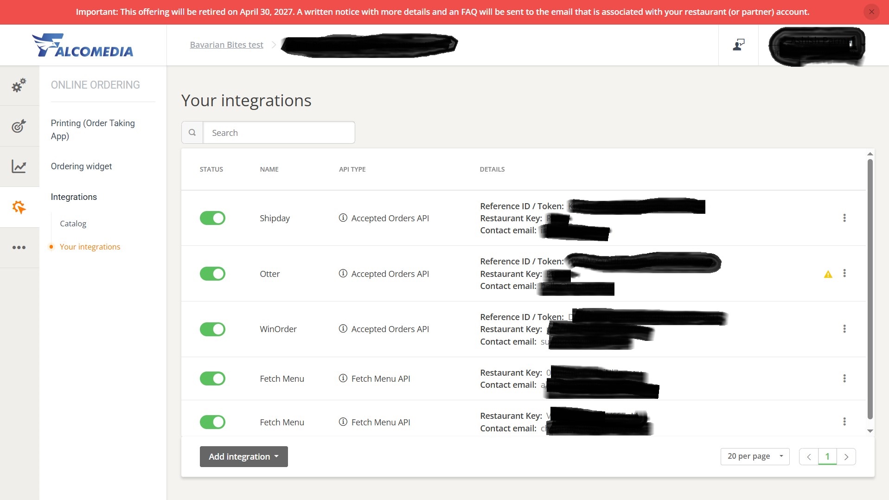The width and height of the screenshot is (889, 500).
Task: Select the orange online ordering sidebar icon
Action: (x=19, y=207)
